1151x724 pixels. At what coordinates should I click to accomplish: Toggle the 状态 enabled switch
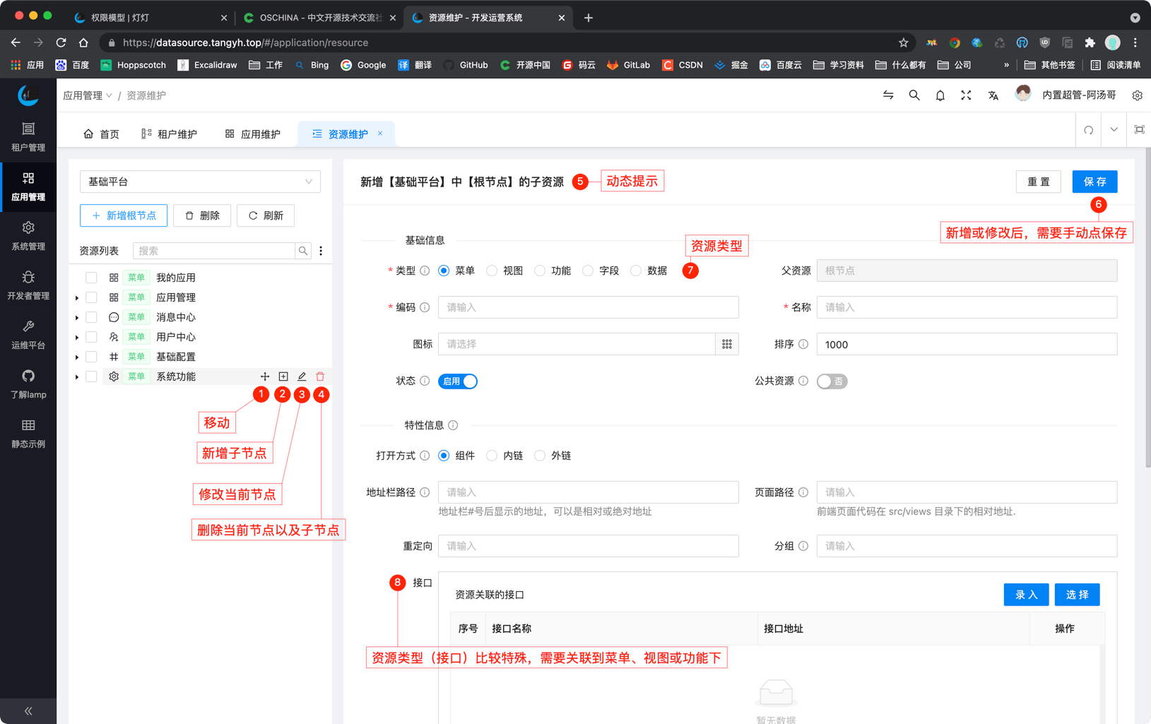(x=458, y=381)
